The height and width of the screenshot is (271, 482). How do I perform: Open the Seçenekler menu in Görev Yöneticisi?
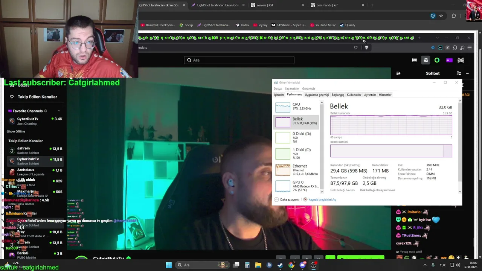292,89
